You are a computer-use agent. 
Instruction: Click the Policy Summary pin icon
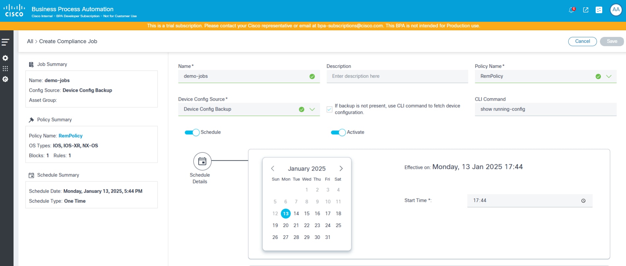pos(31,120)
